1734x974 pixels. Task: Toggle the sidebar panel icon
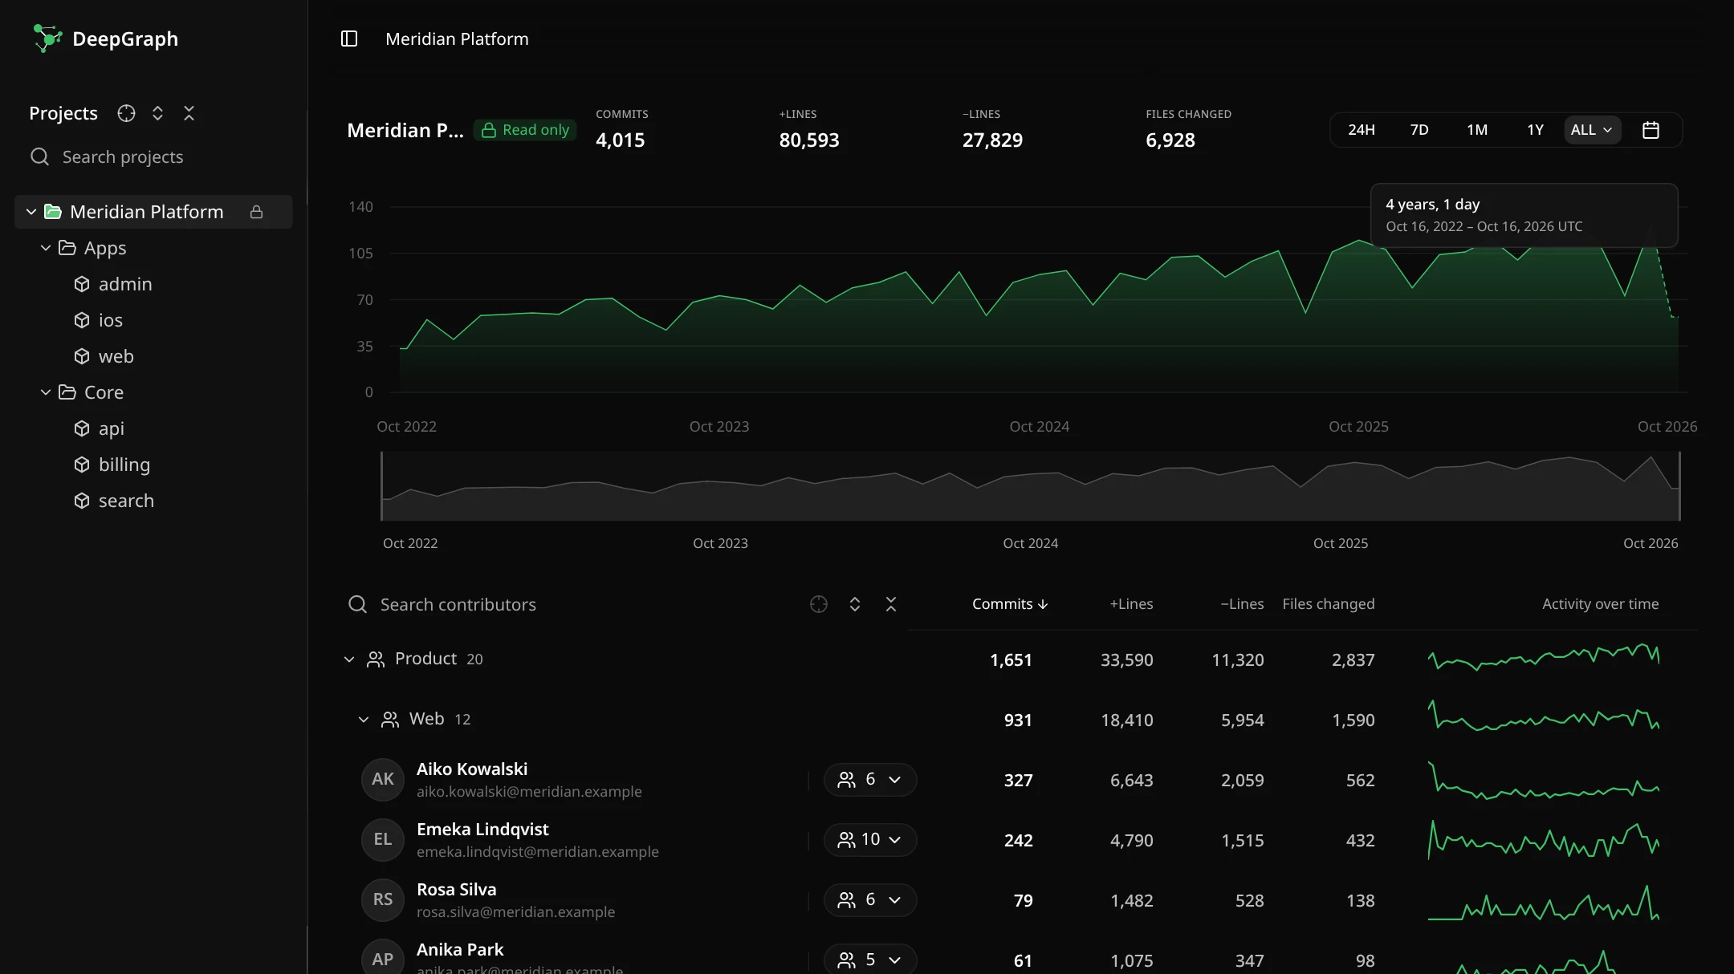[x=349, y=39]
